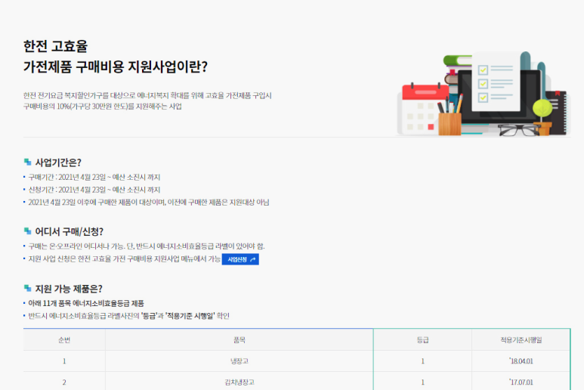Click the line about 2021년 4월 23일 이후에 구매한 제품
584x390 pixels.
point(149,203)
